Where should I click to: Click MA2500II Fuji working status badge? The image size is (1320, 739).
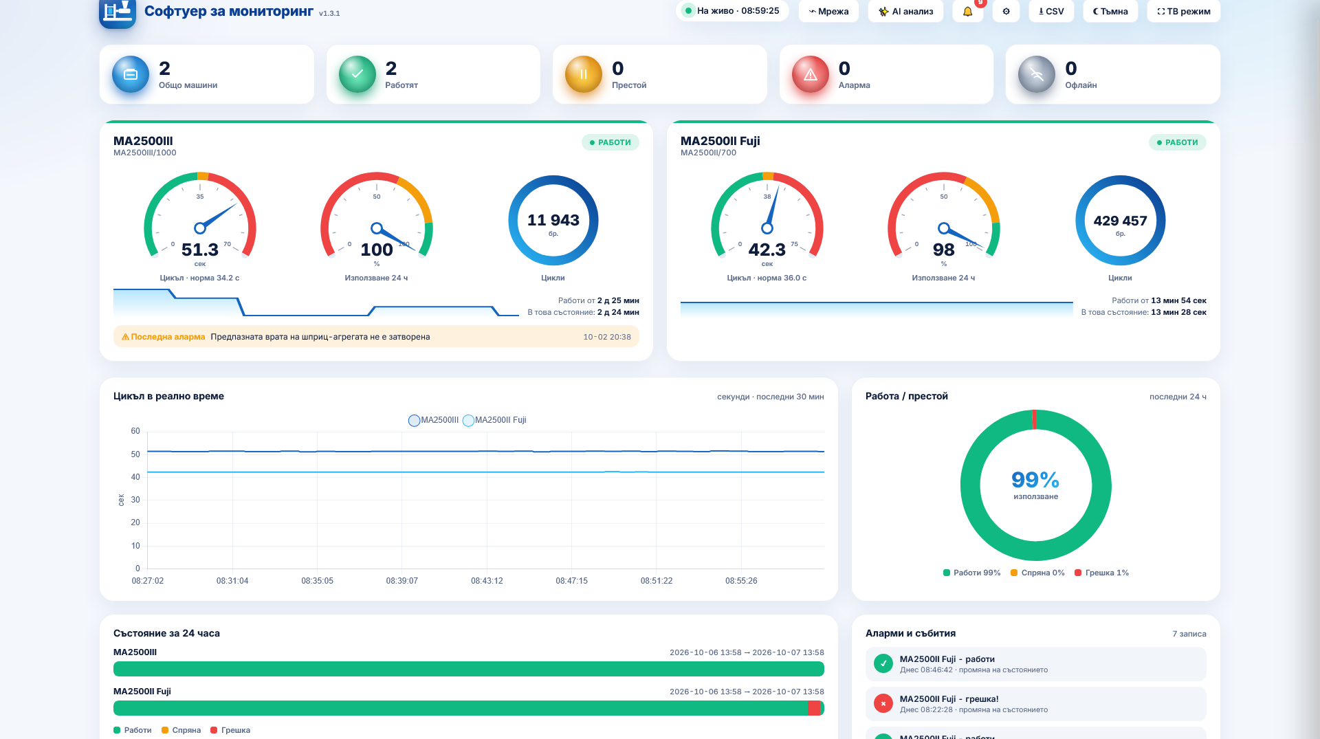(x=1178, y=142)
